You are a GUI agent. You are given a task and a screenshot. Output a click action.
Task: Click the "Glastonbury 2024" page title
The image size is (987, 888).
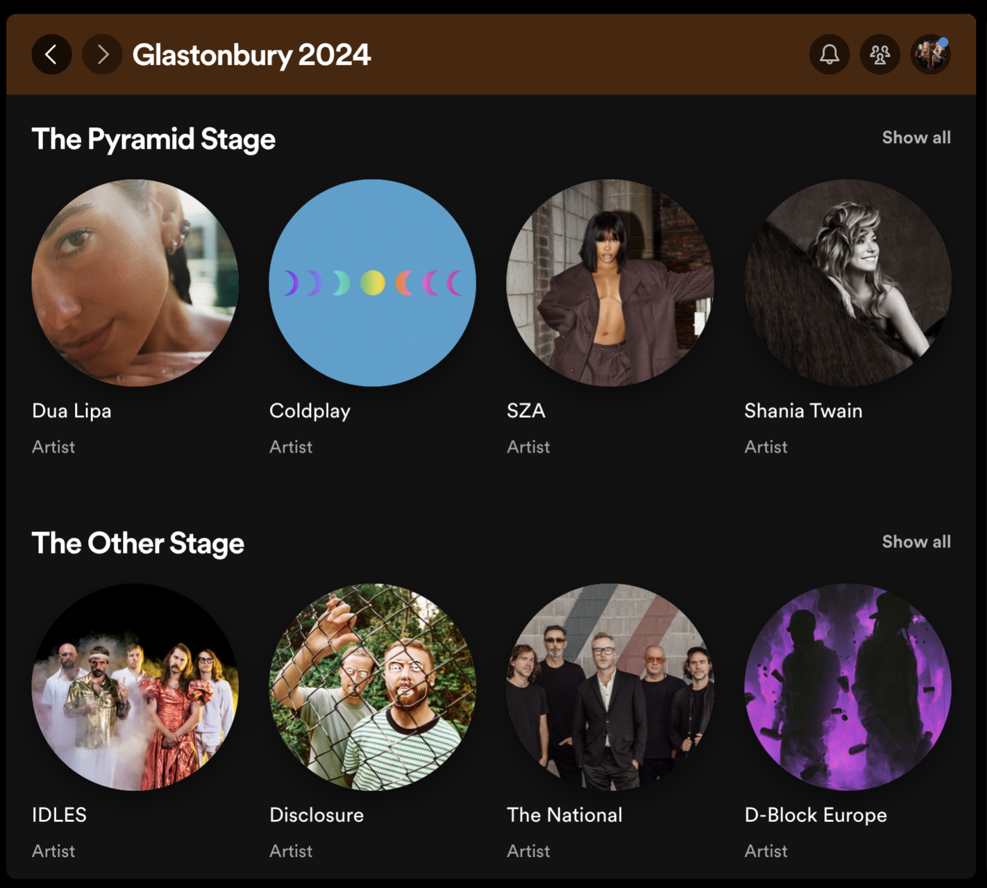[251, 55]
